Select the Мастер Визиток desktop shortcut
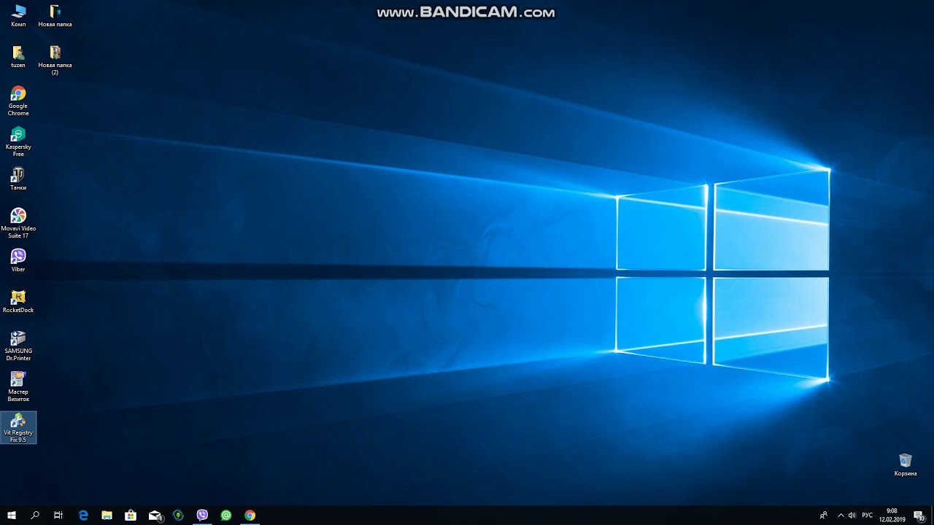The width and height of the screenshot is (934, 525). coord(18,387)
